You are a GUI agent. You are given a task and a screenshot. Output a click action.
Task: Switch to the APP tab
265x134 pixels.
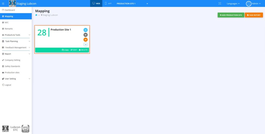108,3
